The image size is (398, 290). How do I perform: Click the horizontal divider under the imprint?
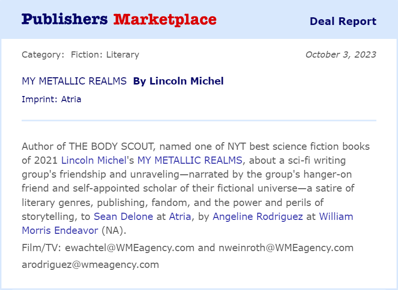click(199, 121)
